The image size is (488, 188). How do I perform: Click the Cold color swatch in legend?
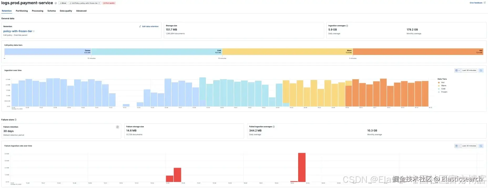(x=439, y=89)
